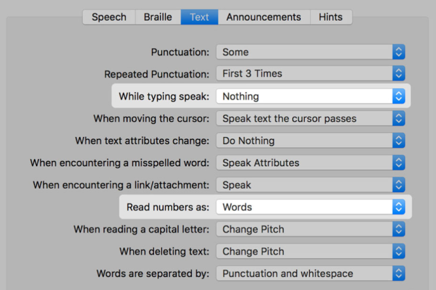
Task: Open the While typing speak dropdown
Action: (311, 96)
